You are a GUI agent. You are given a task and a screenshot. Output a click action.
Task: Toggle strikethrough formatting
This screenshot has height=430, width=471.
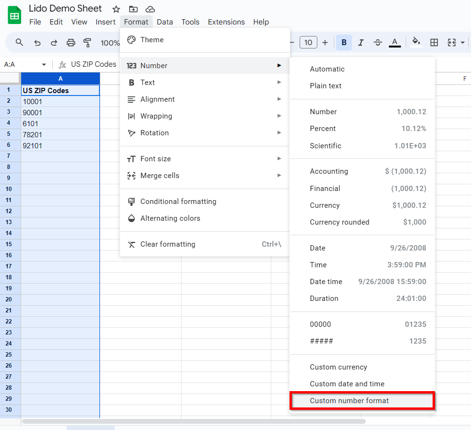(378, 42)
